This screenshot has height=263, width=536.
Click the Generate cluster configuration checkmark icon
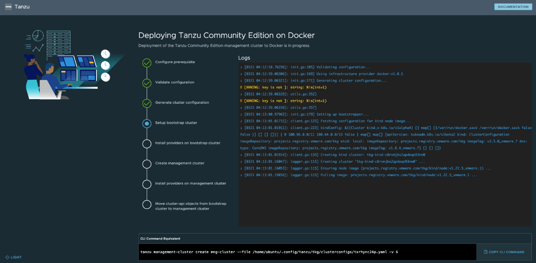pyautogui.click(x=147, y=103)
